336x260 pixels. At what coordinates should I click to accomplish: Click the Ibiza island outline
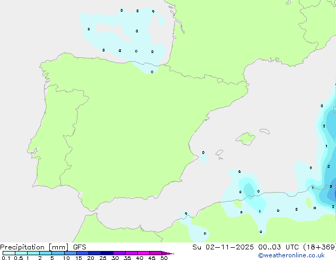[x=219, y=153]
